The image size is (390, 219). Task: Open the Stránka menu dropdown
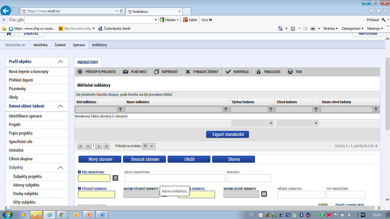pos(330,29)
